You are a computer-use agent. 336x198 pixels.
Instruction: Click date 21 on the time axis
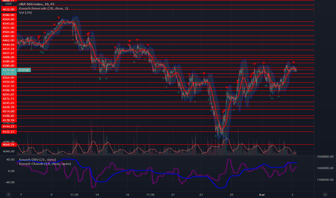[x=173, y=194]
